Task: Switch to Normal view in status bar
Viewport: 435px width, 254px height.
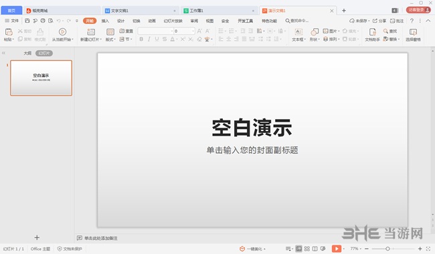Action: [x=298, y=249]
